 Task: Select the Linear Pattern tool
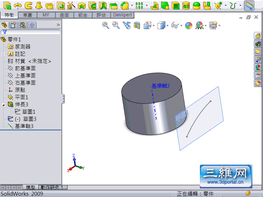coord(139,6)
